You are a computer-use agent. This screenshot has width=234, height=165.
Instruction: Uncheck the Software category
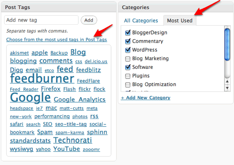click(128, 67)
